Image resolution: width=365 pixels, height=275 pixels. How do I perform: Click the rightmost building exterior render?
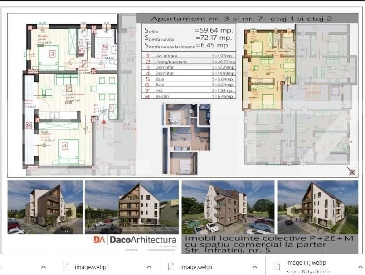317,207
